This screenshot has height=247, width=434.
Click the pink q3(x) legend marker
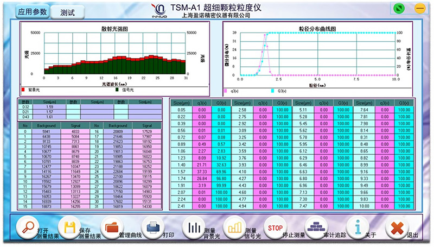pyautogui.click(x=226, y=91)
